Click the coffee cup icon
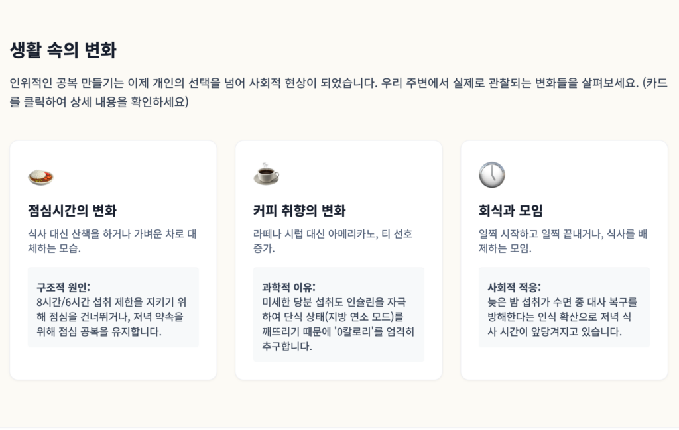This screenshot has width=679, height=430. click(x=266, y=174)
